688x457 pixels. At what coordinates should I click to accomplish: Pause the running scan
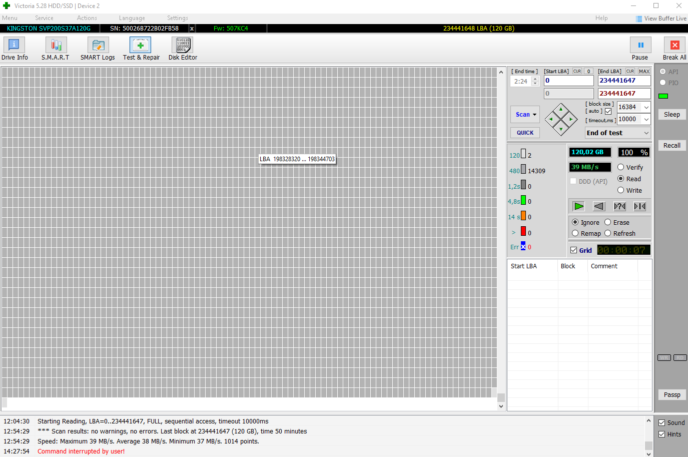pyautogui.click(x=640, y=46)
